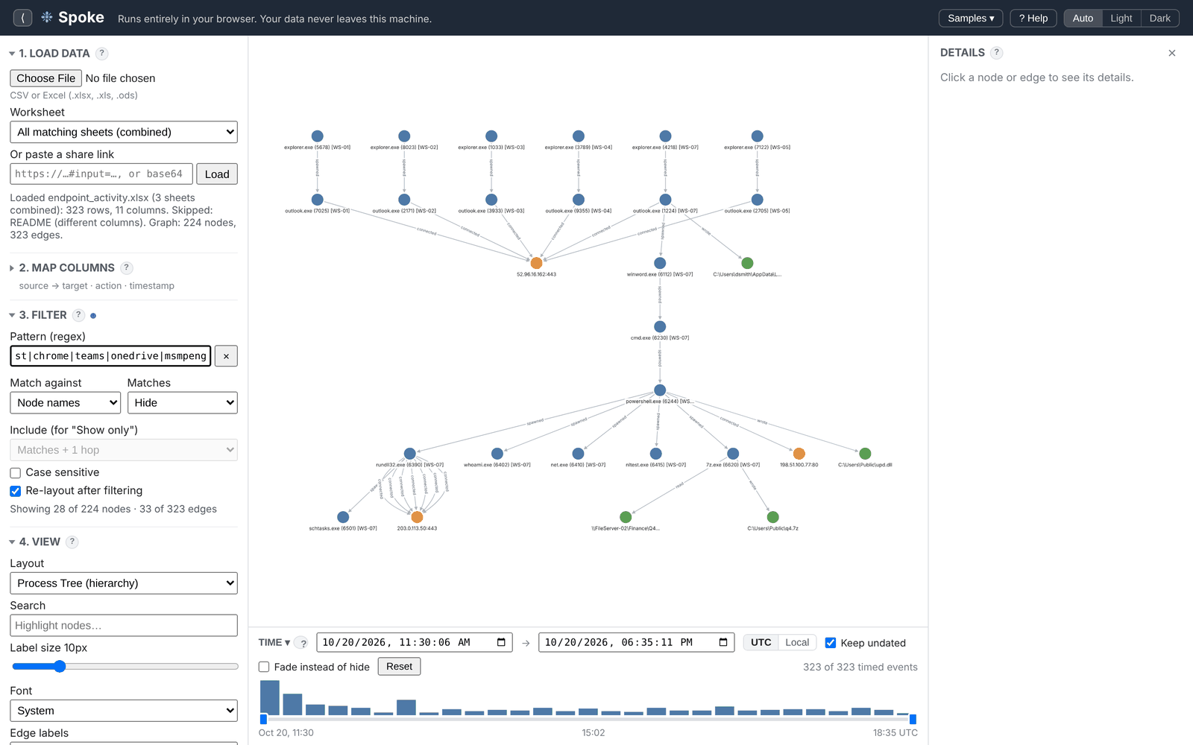The width and height of the screenshot is (1193, 745).
Task: Uncheck Re-layout after filtering
Action: pyautogui.click(x=15, y=491)
